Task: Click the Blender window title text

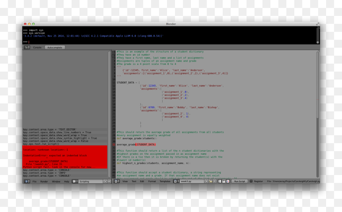Action: point(171,24)
